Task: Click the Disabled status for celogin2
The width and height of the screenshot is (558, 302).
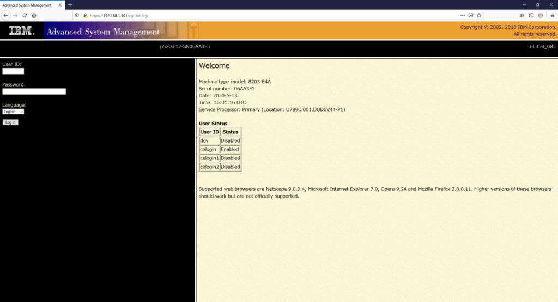Action: (231, 167)
